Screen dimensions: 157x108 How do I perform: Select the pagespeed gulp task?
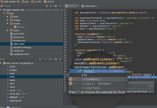coord(15,101)
